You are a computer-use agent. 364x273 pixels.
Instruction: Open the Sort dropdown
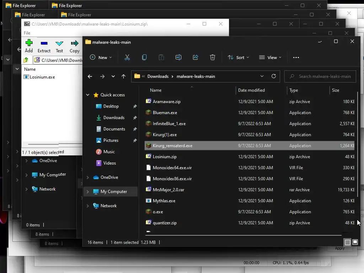[x=239, y=57]
